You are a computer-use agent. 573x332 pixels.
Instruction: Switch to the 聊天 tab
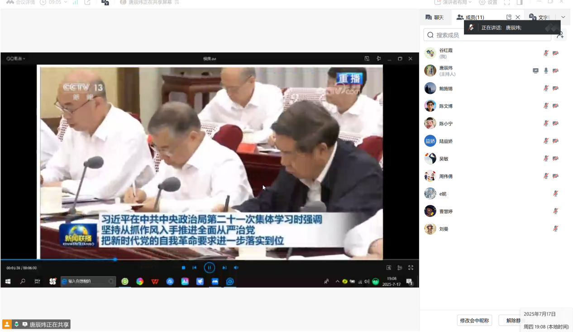tap(435, 18)
